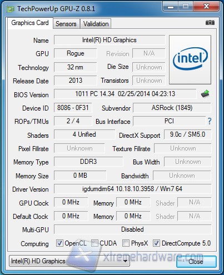Click the Shaders value 4 Unified

(84, 134)
